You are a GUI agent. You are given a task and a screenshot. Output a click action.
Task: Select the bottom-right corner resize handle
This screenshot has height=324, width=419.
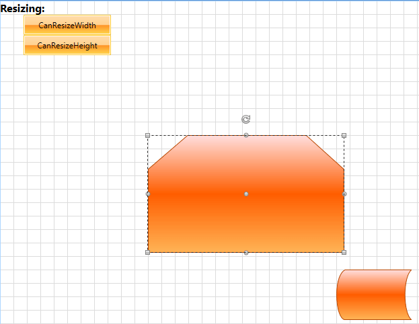coord(344,253)
